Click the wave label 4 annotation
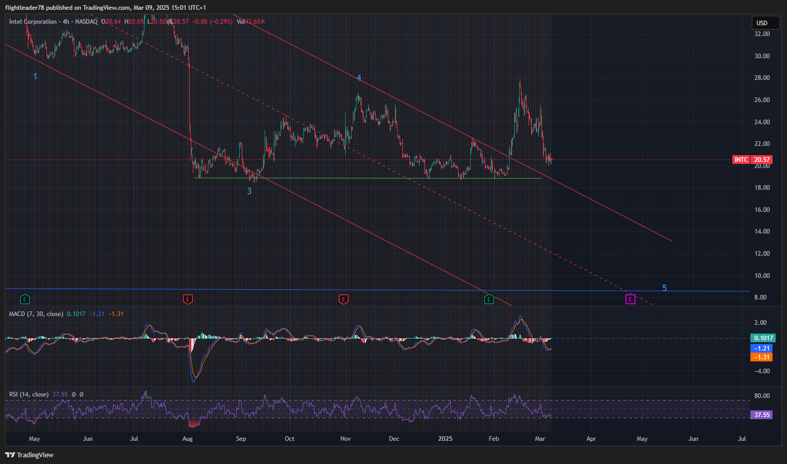 tap(359, 78)
